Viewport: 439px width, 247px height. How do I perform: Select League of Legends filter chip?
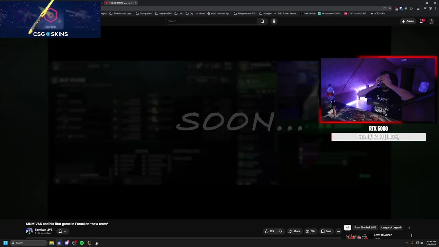(x=391, y=227)
